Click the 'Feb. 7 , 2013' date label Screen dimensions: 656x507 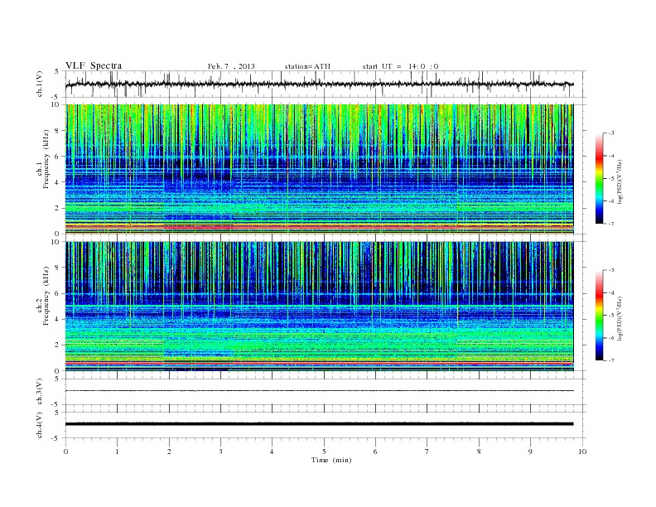click(231, 66)
